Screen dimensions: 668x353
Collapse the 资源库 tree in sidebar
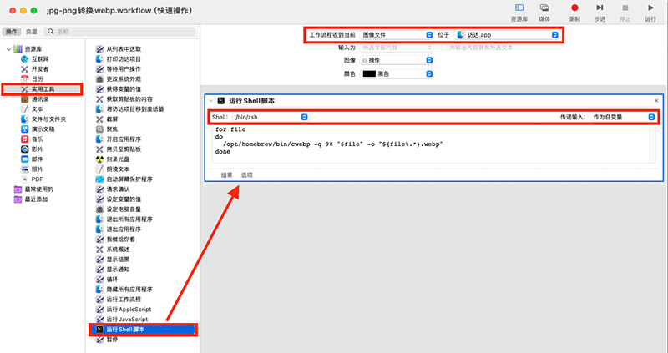point(8,49)
